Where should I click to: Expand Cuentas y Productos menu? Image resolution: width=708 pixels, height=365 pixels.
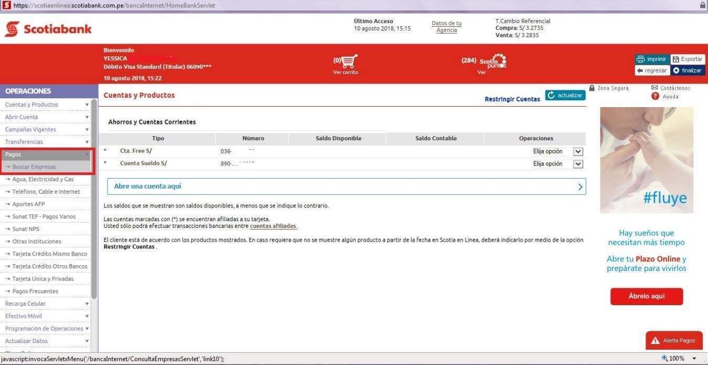(x=46, y=105)
